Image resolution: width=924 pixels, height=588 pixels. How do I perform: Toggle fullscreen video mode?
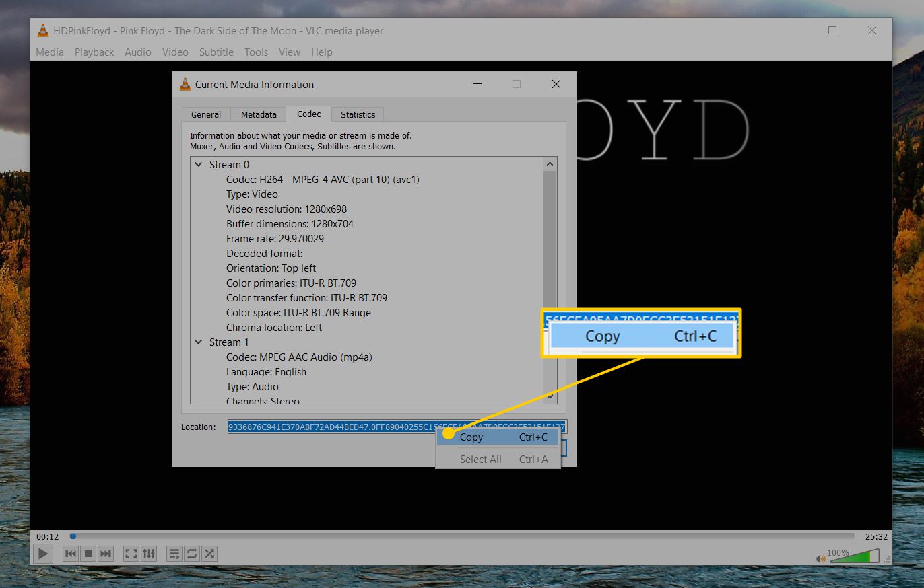pos(131,554)
